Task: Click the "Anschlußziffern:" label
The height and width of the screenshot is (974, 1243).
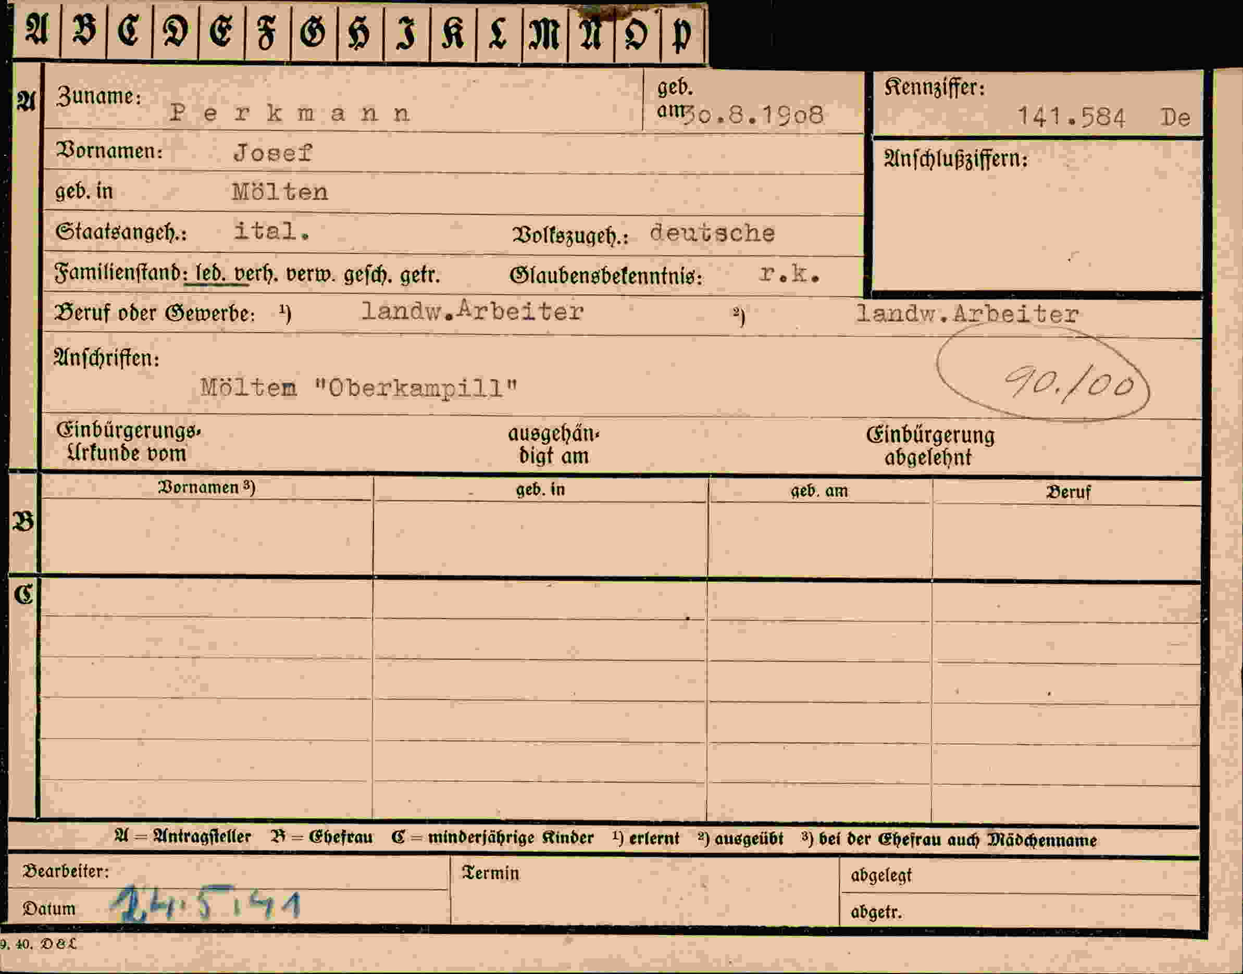Action: [x=955, y=158]
